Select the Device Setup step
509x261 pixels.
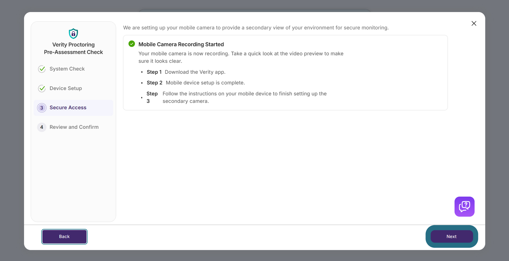tap(66, 88)
